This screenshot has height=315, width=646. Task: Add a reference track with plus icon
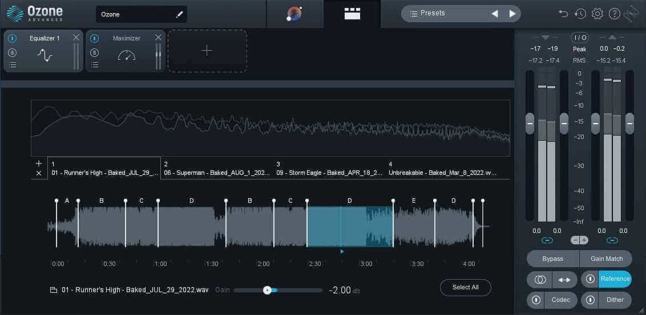point(39,163)
